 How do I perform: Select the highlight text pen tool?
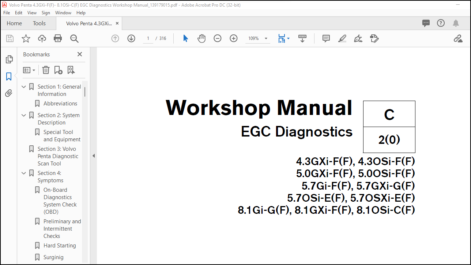(342, 38)
